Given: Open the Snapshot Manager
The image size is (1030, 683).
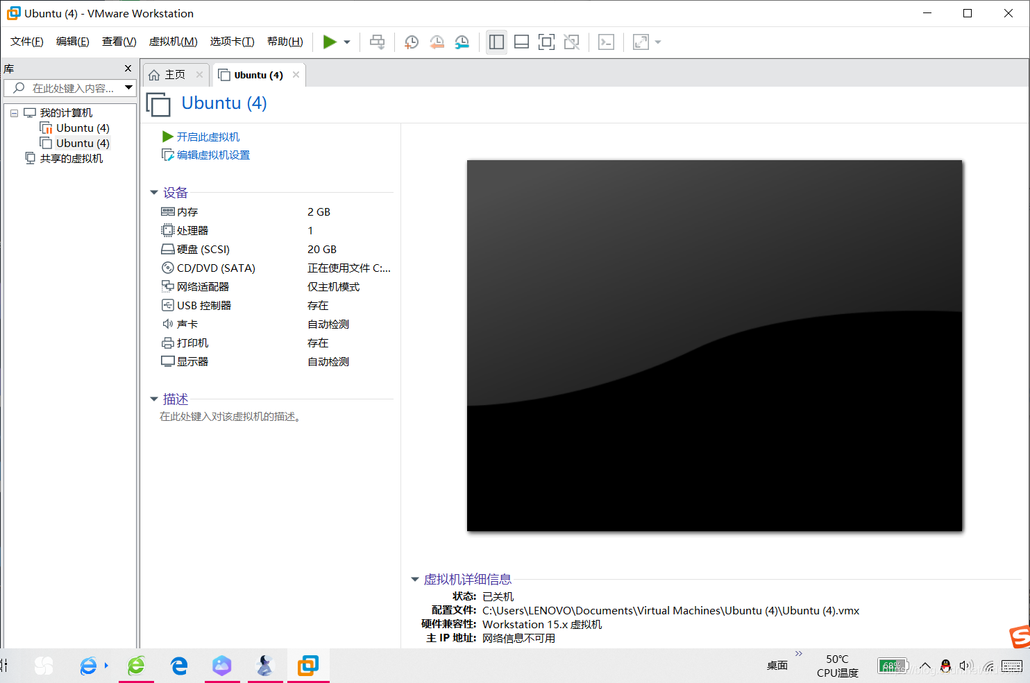Looking at the screenshot, I should coord(462,42).
